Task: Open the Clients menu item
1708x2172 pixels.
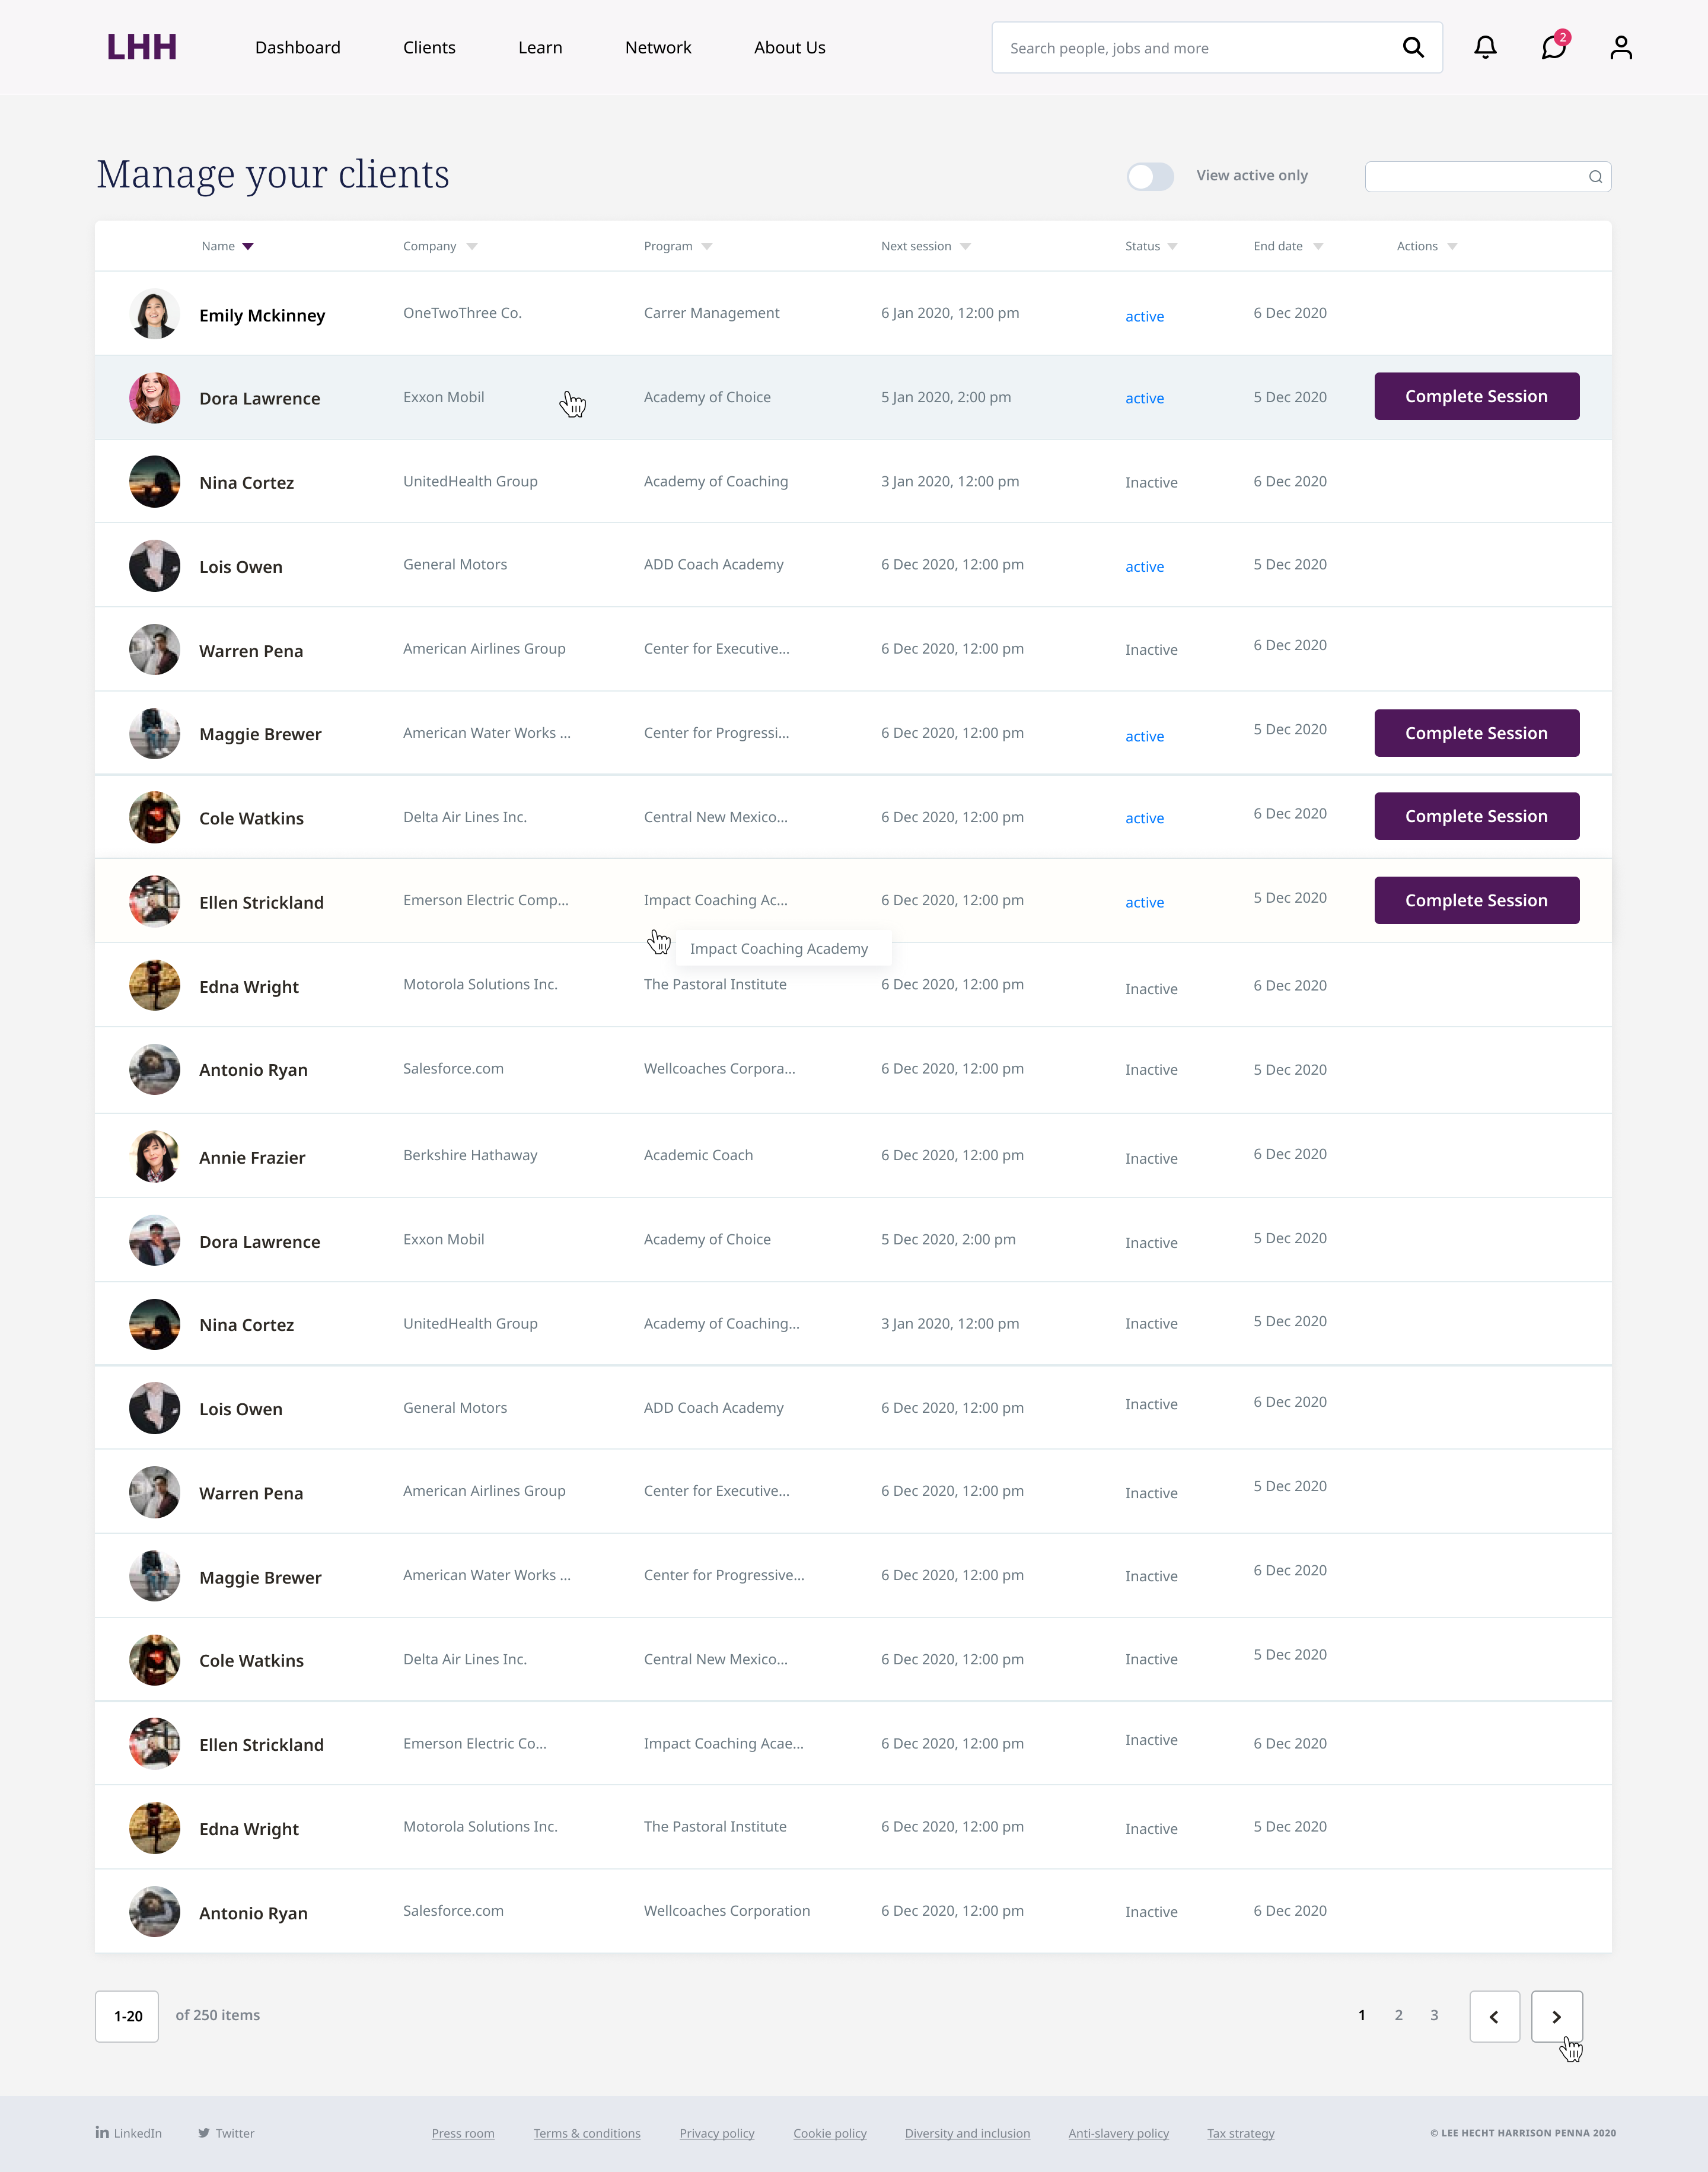Action: (x=429, y=47)
